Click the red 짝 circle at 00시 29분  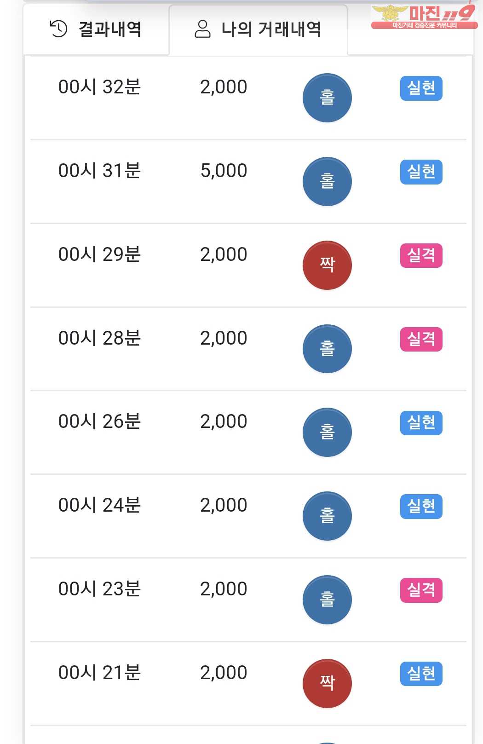pos(327,265)
